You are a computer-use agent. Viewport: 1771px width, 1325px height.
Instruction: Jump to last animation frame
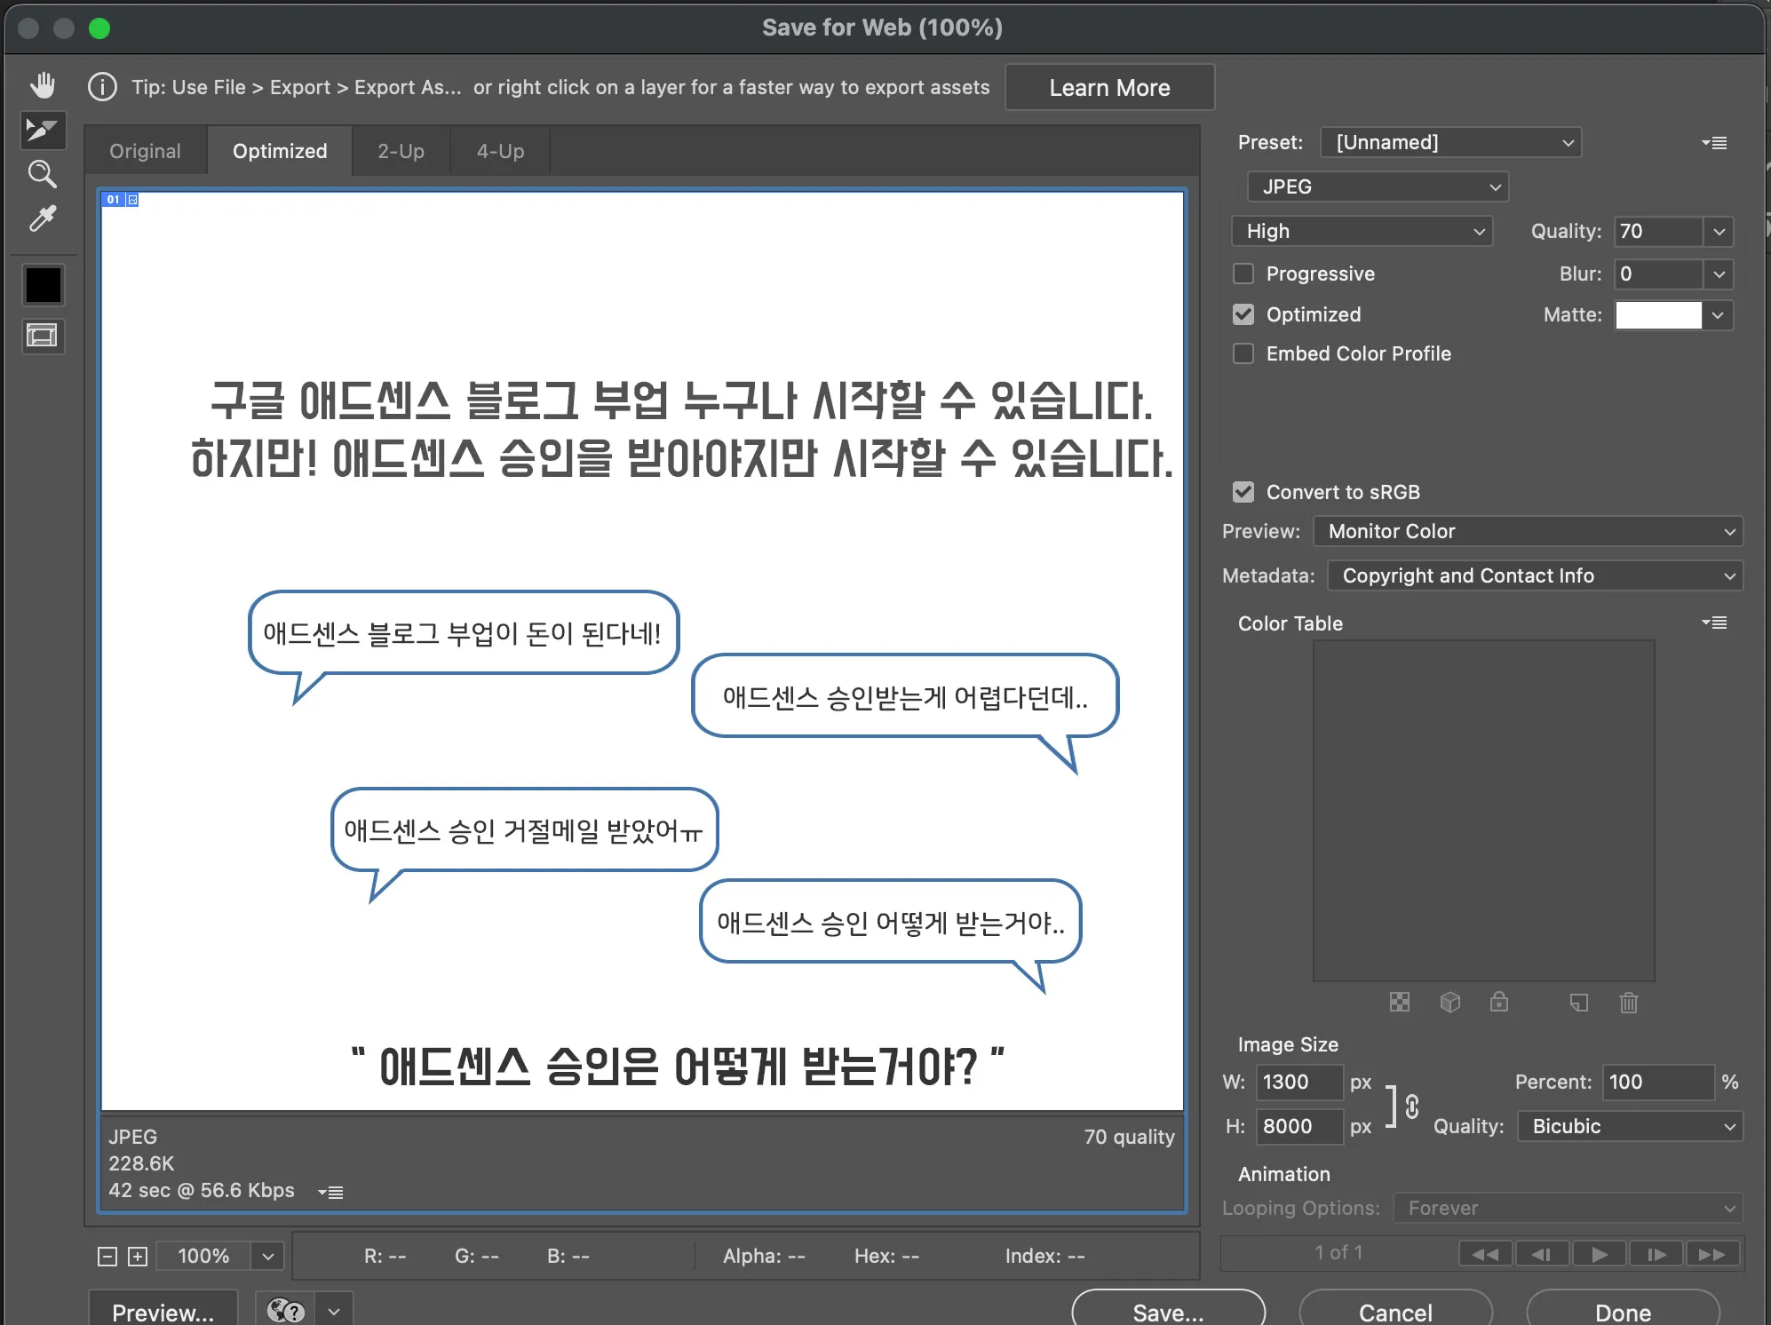tap(1712, 1254)
